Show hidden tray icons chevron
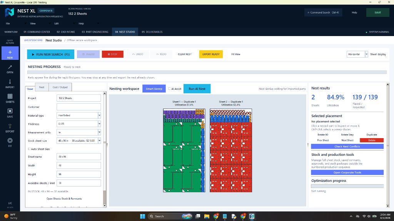Viewport: 394px width, 221px height. [x=351, y=216]
